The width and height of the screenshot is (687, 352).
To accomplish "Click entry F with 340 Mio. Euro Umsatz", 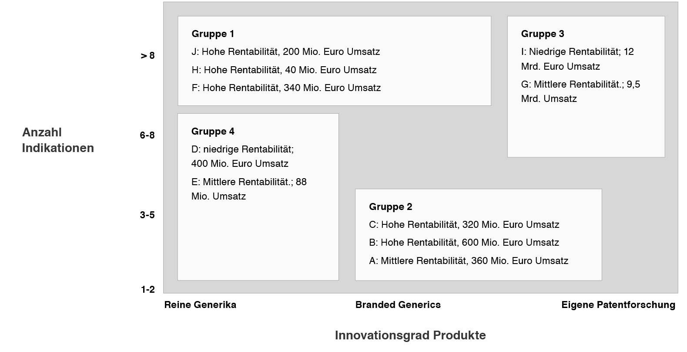I will (286, 88).
